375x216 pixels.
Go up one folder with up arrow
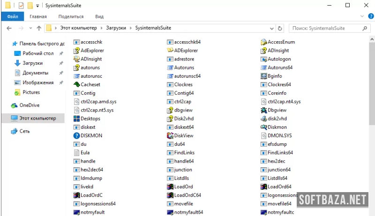click(x=38, y=28)
